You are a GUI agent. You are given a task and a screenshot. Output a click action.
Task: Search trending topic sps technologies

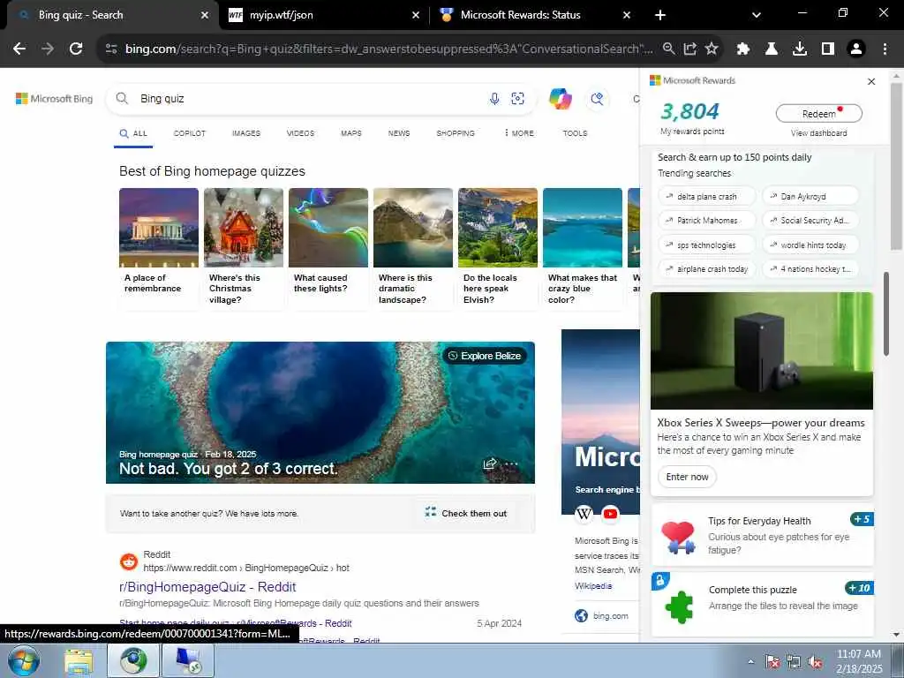click(706, 245)
